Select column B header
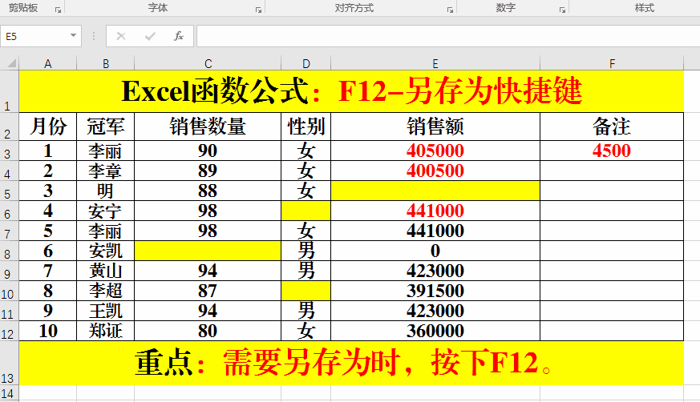Viewport: 700px width, 402px height. [x=105, y=64]
